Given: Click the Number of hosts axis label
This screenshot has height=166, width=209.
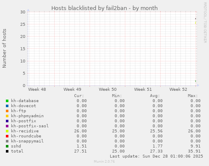Looking at the screenshot, I should (4, 48).
